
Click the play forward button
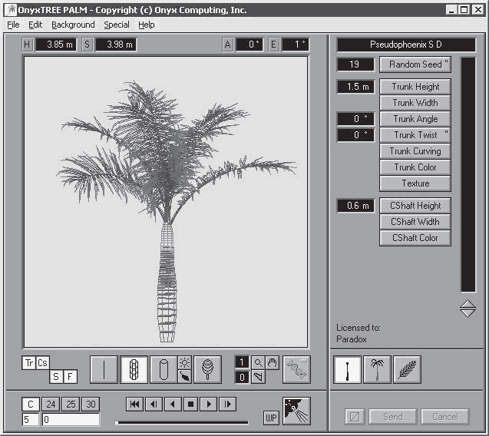(x=209, y=405)
